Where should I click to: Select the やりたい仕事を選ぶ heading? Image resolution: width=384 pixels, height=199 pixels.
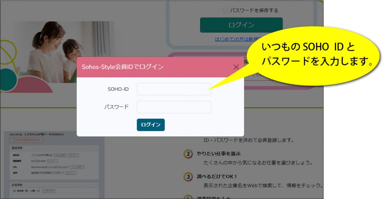click(218, 154)
